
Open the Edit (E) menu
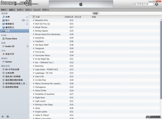coord(12,10)
